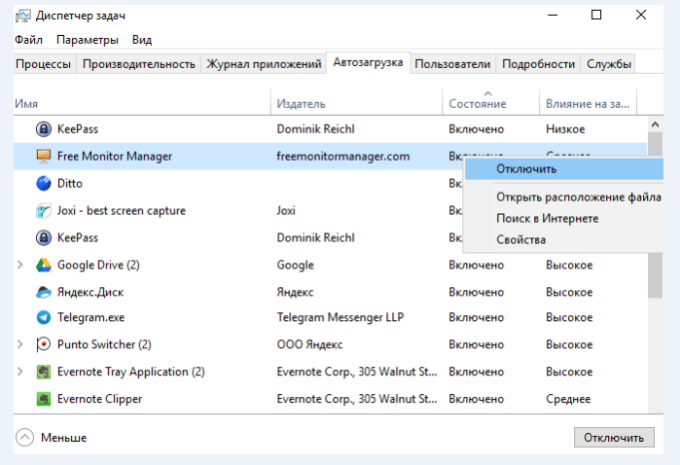Close the Диспетчер задач window
This screenshot has height=465, width=680.
641,16
